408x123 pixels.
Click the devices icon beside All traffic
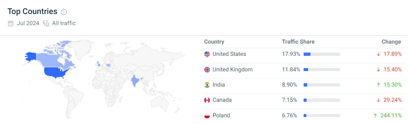(46, 23)
